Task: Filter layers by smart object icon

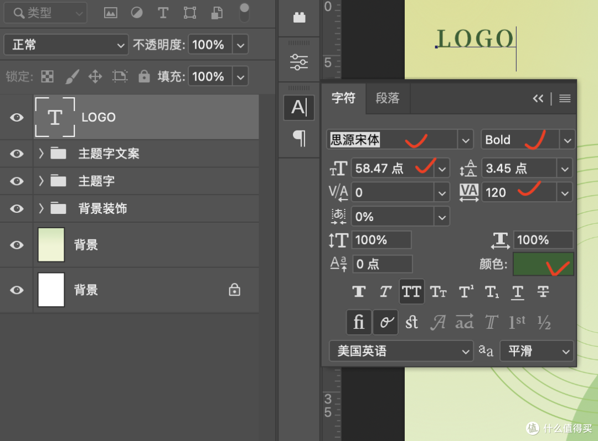Action: pyautogui.click(x=217, y=13)
